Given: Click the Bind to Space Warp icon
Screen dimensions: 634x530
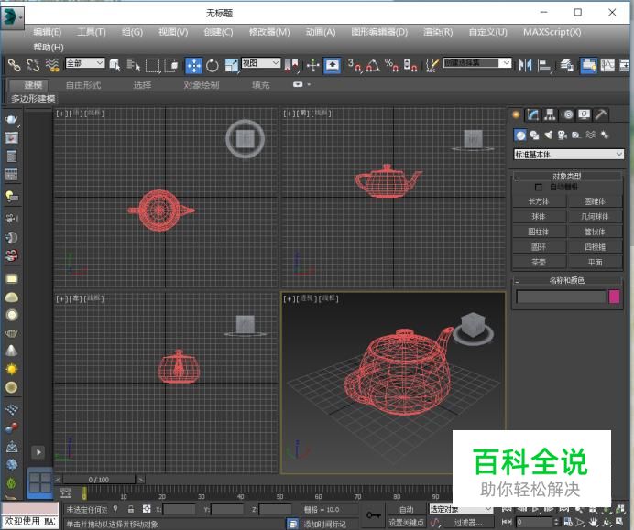Looking at the screenshot, I should pyautogui.click(x=52, y=65).
